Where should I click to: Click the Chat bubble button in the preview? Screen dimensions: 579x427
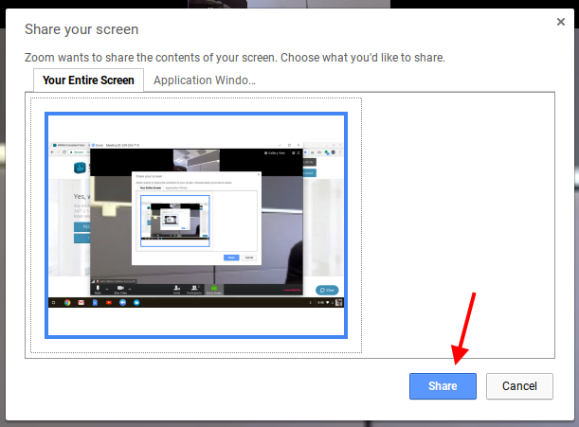point(327,289)
